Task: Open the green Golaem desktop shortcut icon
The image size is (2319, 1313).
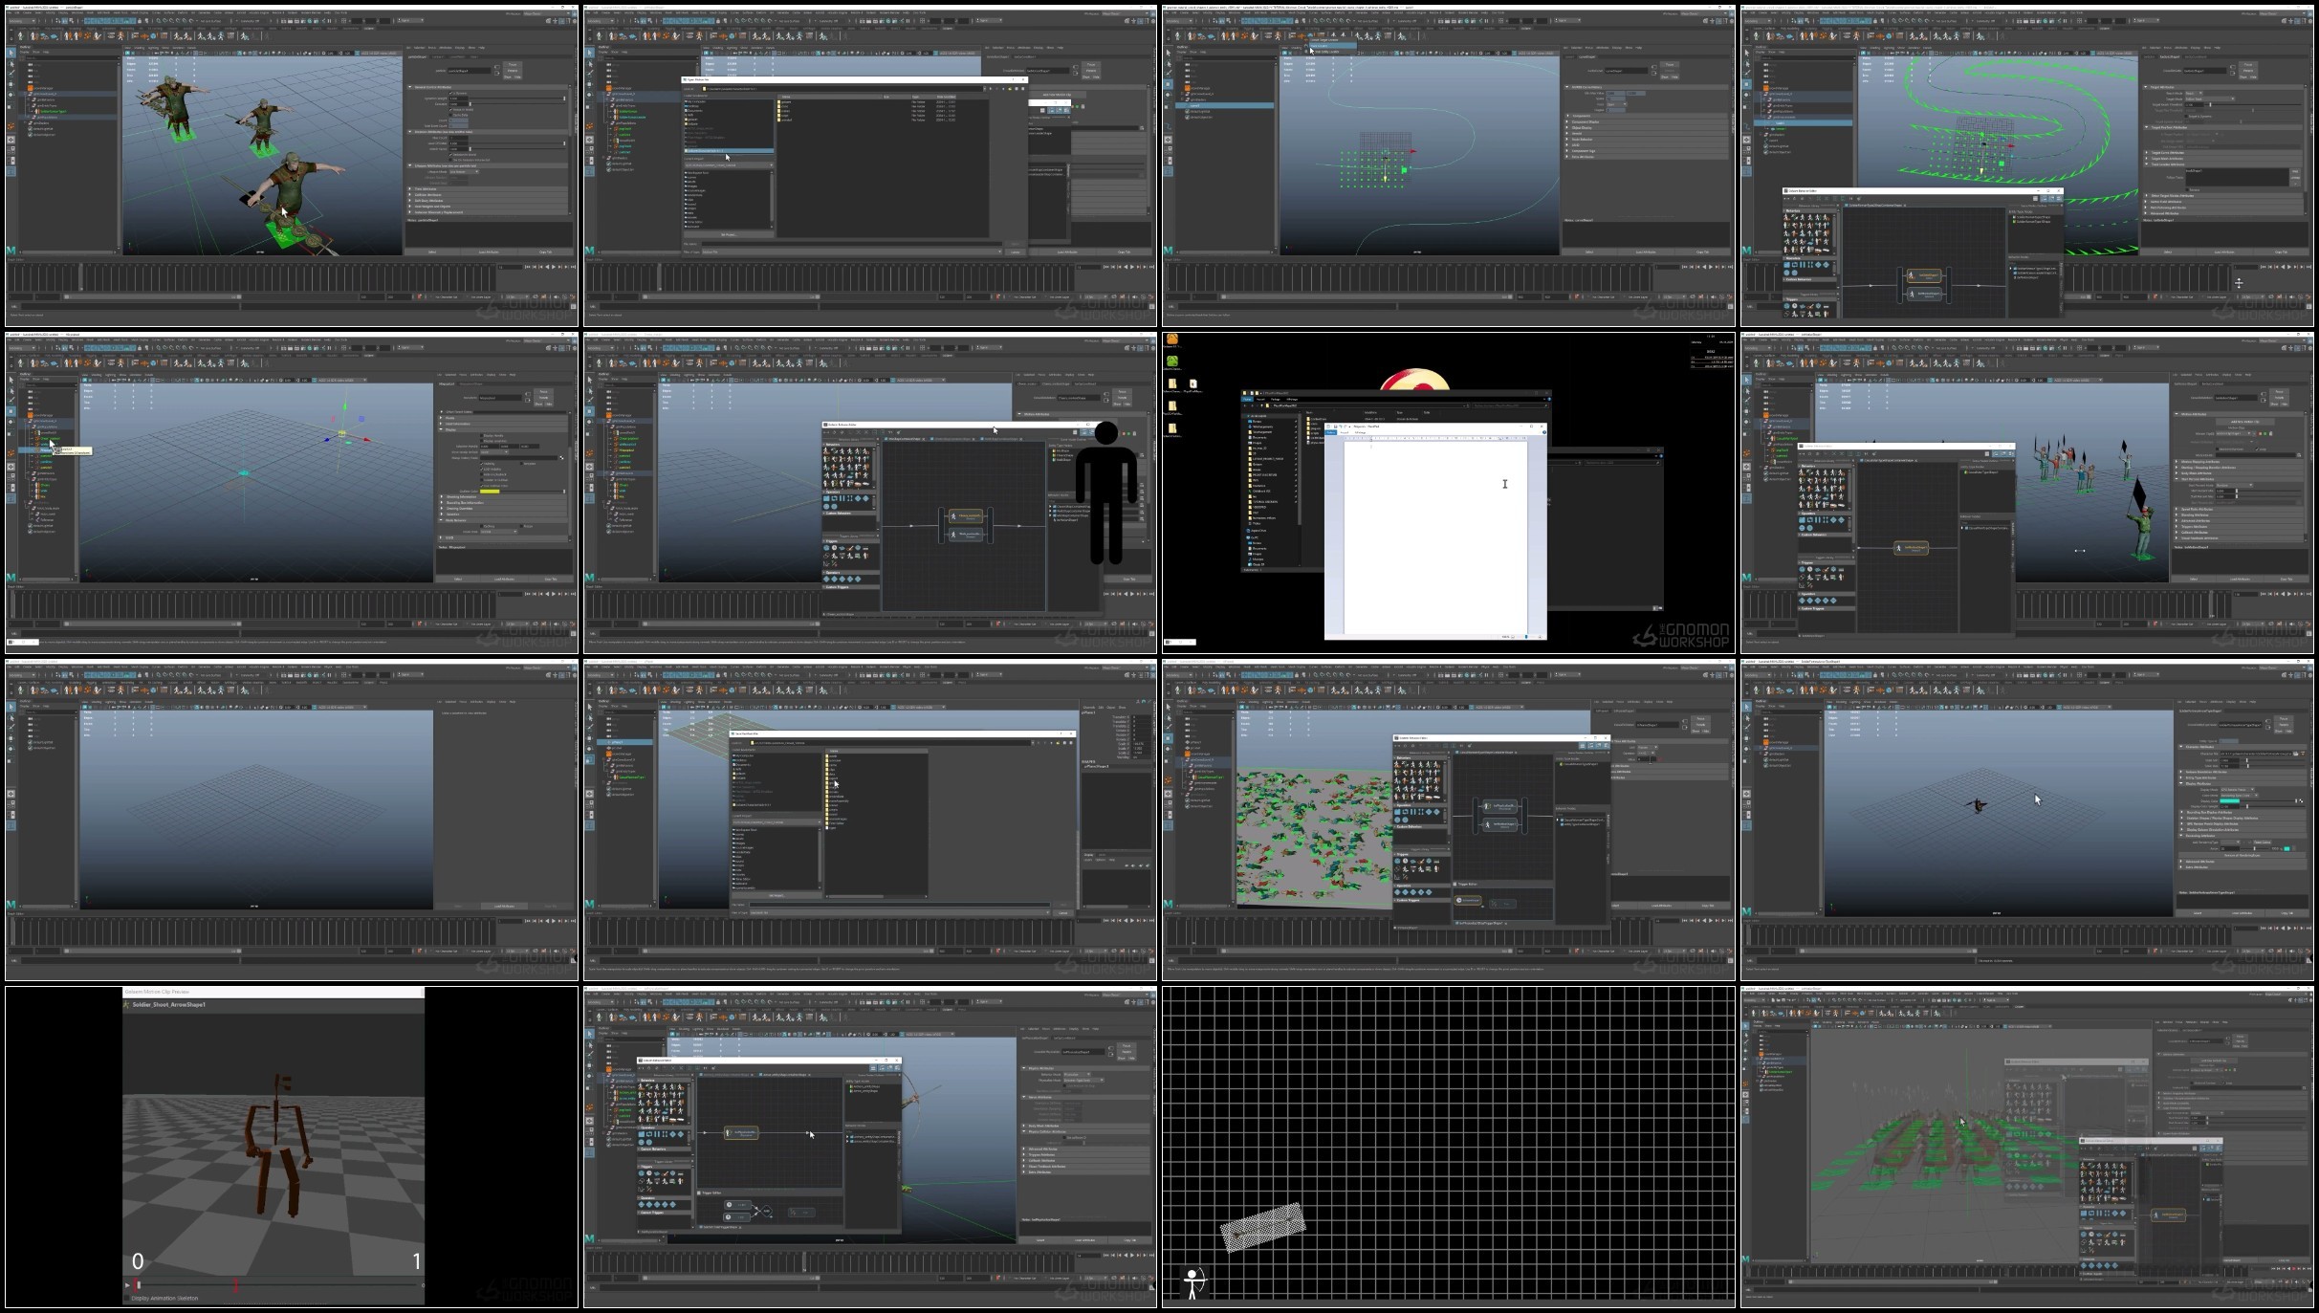Action: click(x=1172, y=361)
